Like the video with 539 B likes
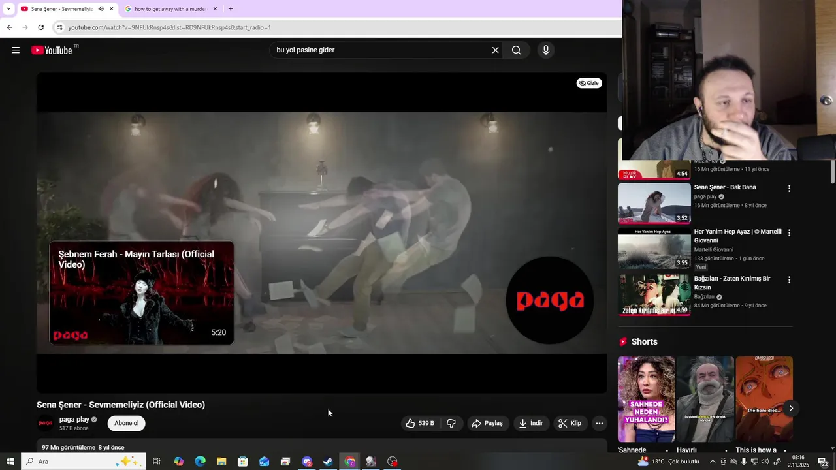836x470 pixels. pos(420,424)
